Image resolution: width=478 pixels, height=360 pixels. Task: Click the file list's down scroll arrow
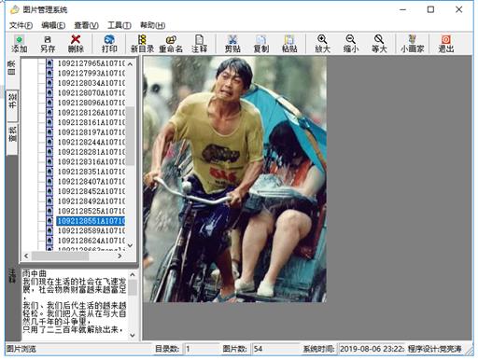point(130,245)
